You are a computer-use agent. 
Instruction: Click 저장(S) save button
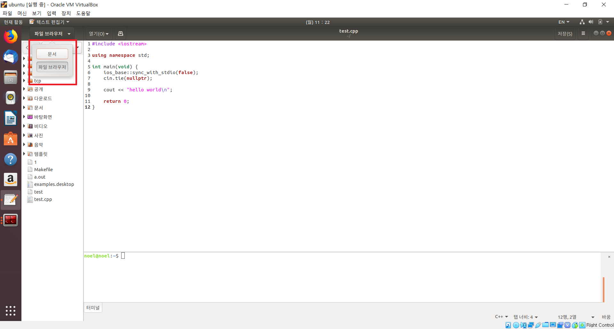coord(565,34)
